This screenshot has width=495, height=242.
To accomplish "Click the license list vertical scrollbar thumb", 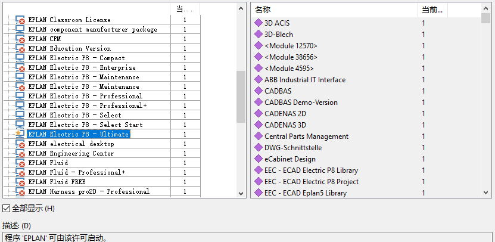I will pos(241,97).
